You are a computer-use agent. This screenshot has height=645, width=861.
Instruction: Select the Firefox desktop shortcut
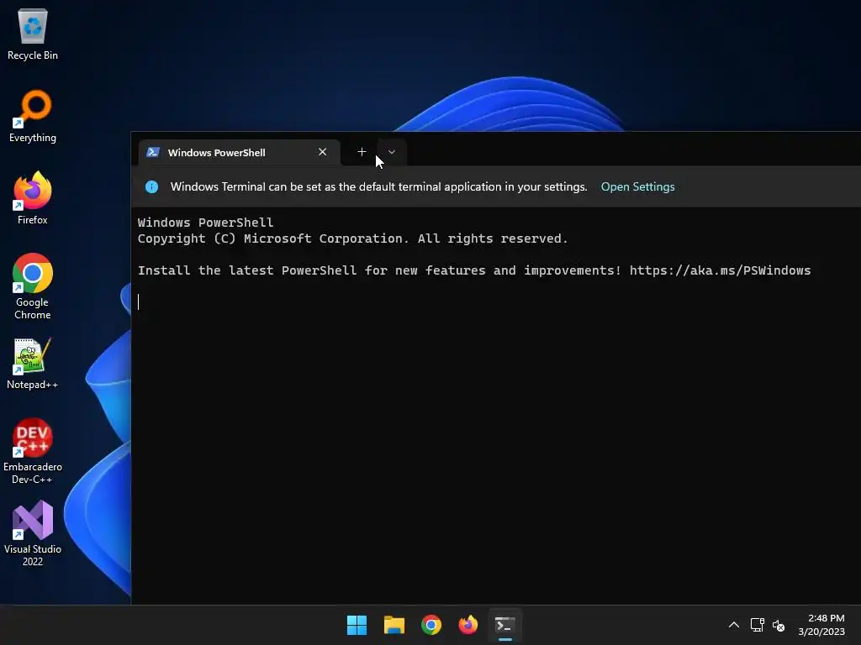[x=33, y=198]
